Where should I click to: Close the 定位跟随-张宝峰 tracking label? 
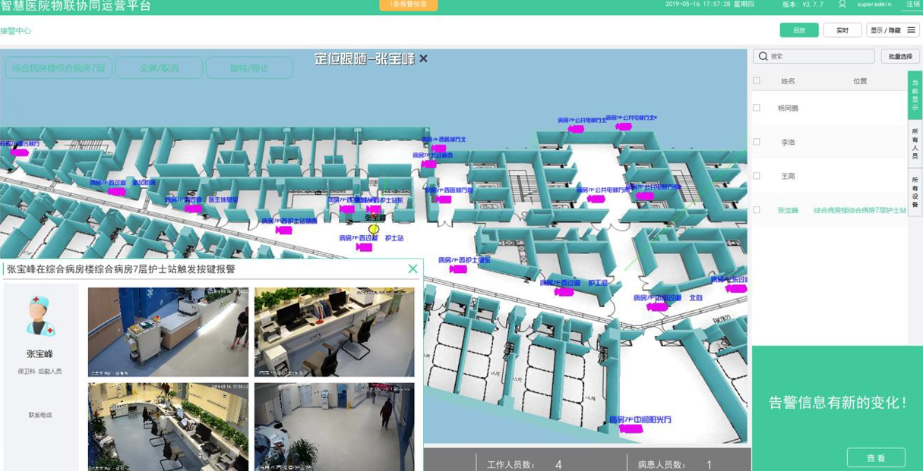click(423, 58)
